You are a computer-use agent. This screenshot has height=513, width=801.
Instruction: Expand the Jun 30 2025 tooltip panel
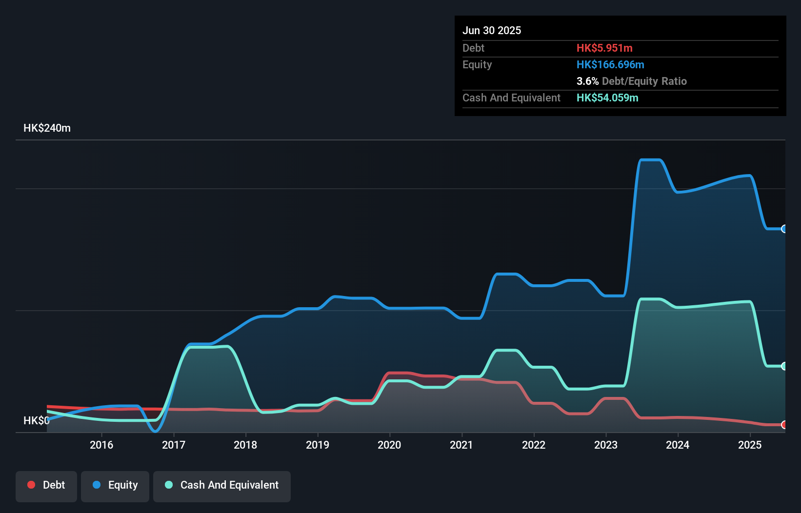[492, 30]
